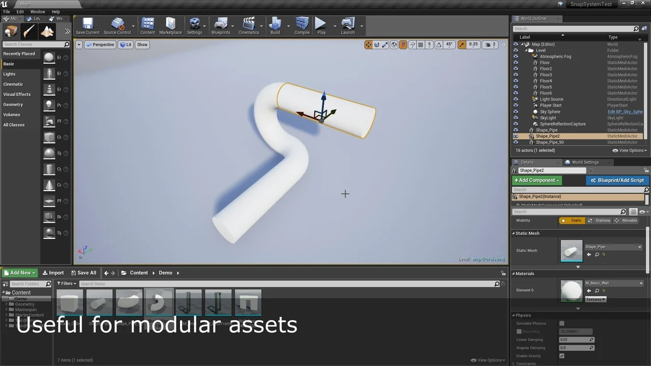
Task: Click the Launch toolbar icon
Action: 348,25
